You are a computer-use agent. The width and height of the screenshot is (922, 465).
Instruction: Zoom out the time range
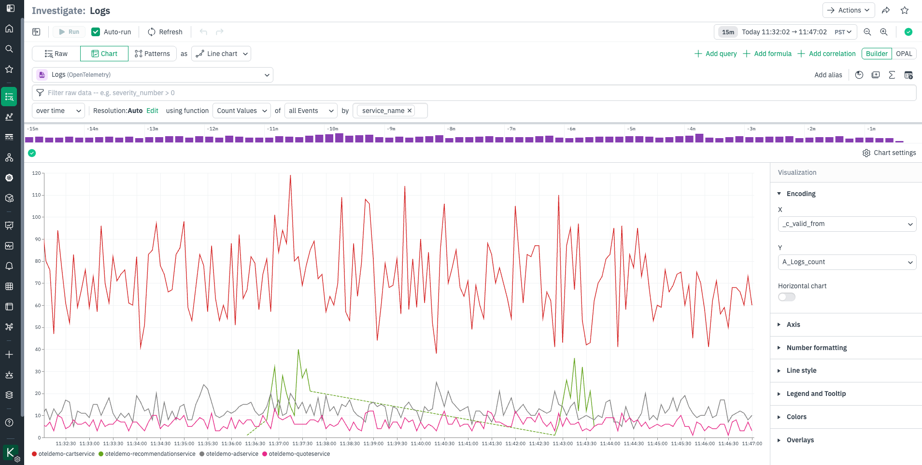(867, 32)
